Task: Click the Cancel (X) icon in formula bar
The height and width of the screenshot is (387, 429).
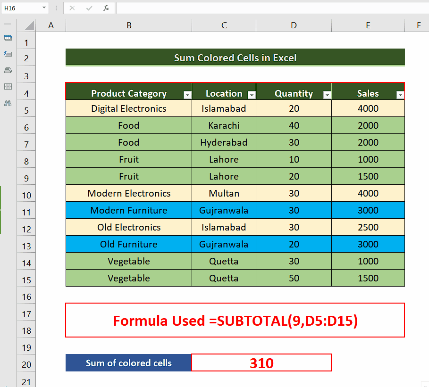Action: (x=72, y=8)
